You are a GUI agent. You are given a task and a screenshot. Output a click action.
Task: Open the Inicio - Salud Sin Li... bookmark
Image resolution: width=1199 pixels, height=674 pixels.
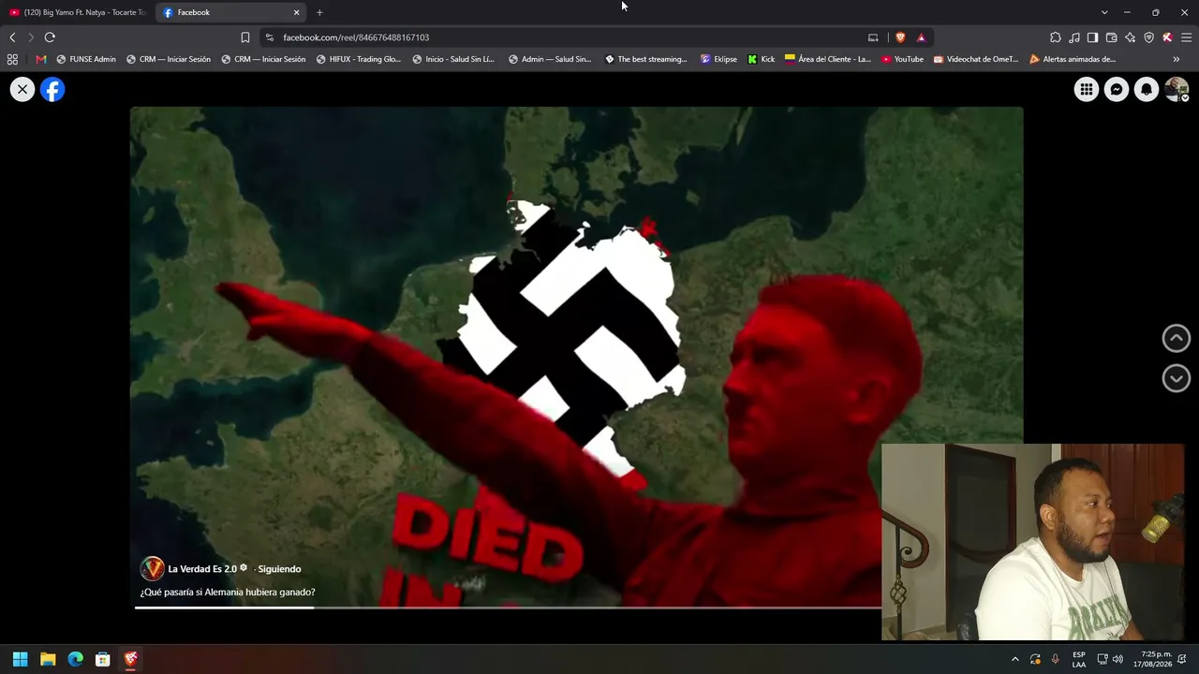(x=453, y=59)
